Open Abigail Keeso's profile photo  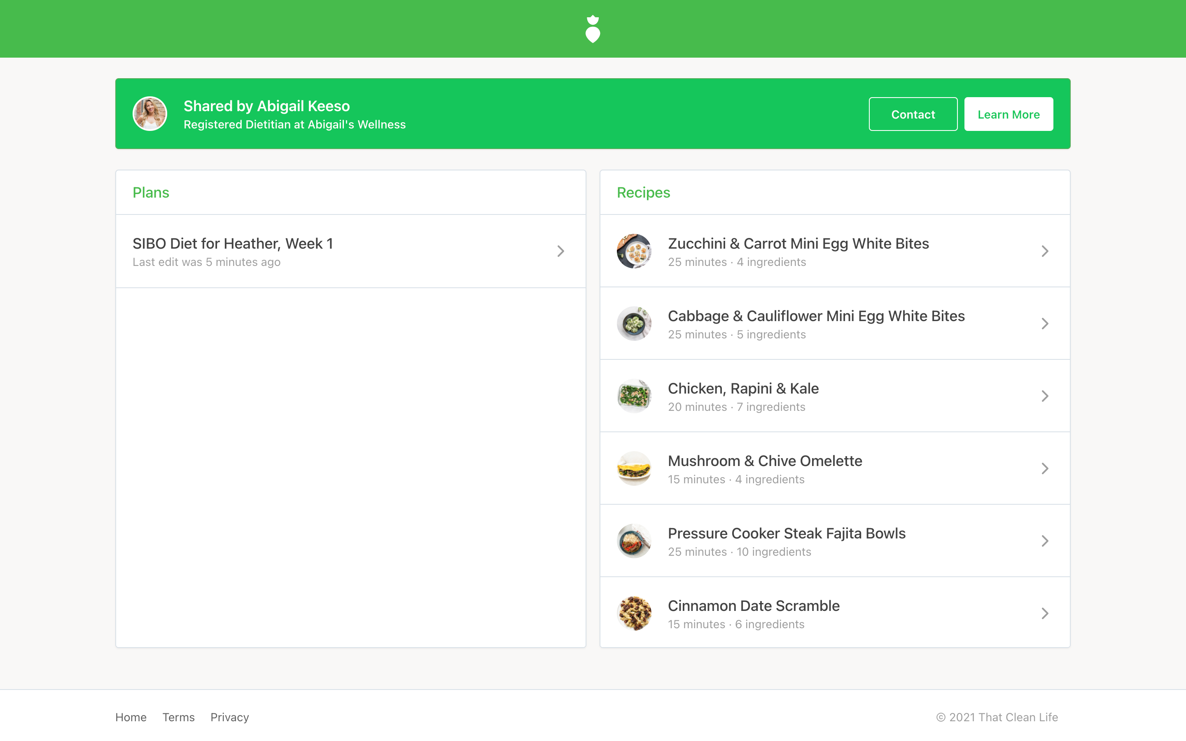[x=150, y=114]
